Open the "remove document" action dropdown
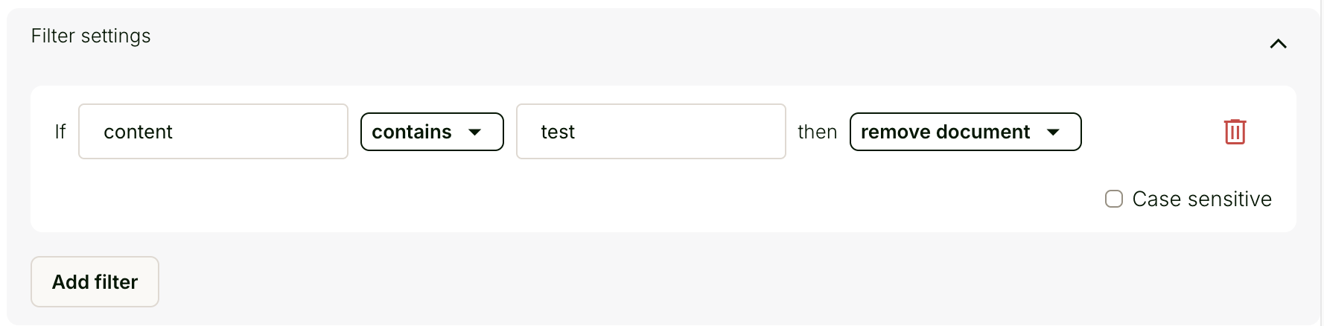 coord(965,132)
